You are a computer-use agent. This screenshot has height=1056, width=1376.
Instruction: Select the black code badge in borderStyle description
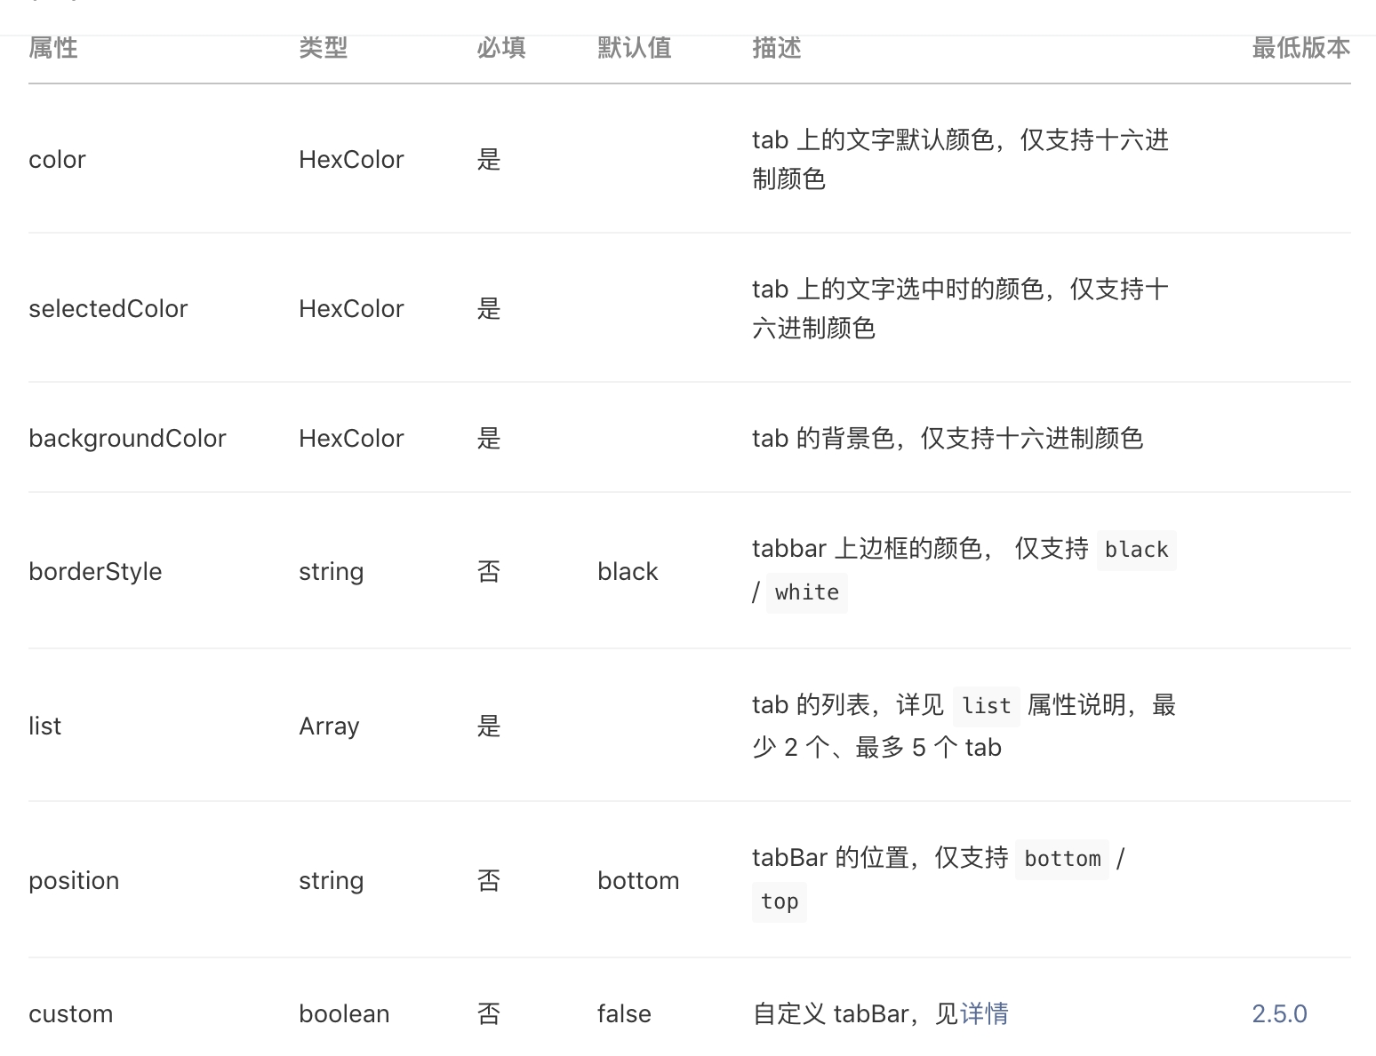tap(1136, 550)
